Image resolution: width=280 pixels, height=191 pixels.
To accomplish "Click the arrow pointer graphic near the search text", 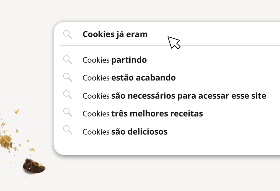I will click(173, 42).
